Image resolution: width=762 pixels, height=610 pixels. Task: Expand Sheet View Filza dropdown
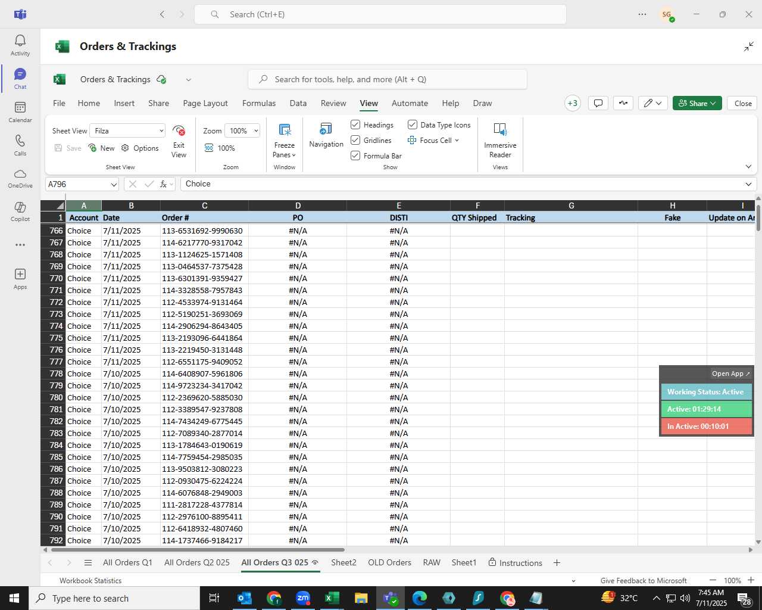coord(161,130)
